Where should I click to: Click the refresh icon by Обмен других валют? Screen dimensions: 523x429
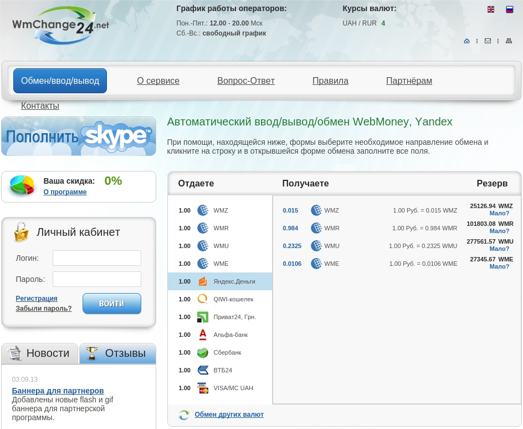(x=184, y=415)
